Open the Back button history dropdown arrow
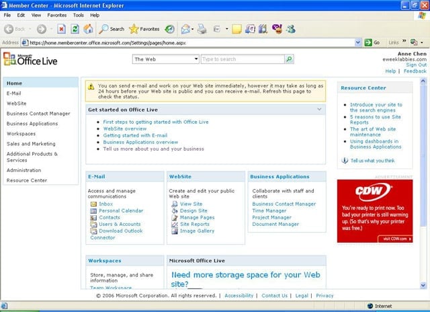 coord(30,29)
